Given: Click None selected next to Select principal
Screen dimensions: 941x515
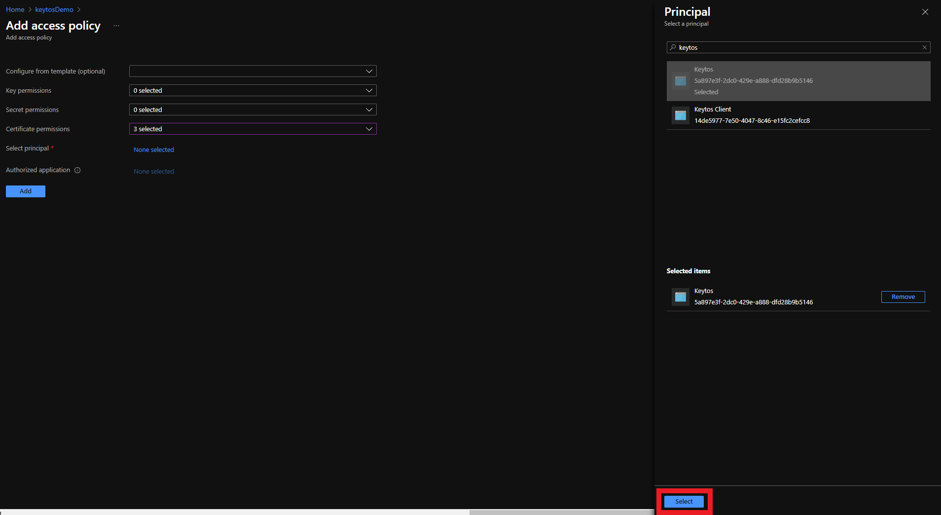Looking at the screenshot, I should [x=154, y=149].
